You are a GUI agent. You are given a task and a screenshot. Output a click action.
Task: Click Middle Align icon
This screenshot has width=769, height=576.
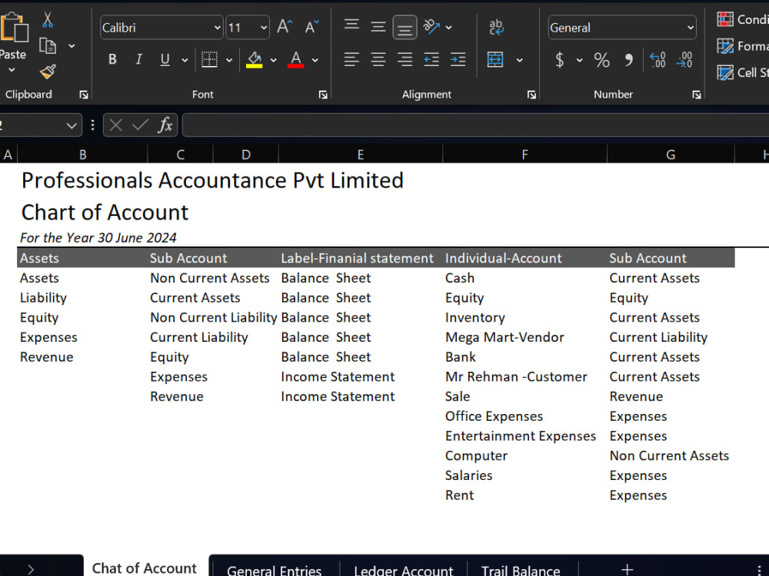coord(378,27)
